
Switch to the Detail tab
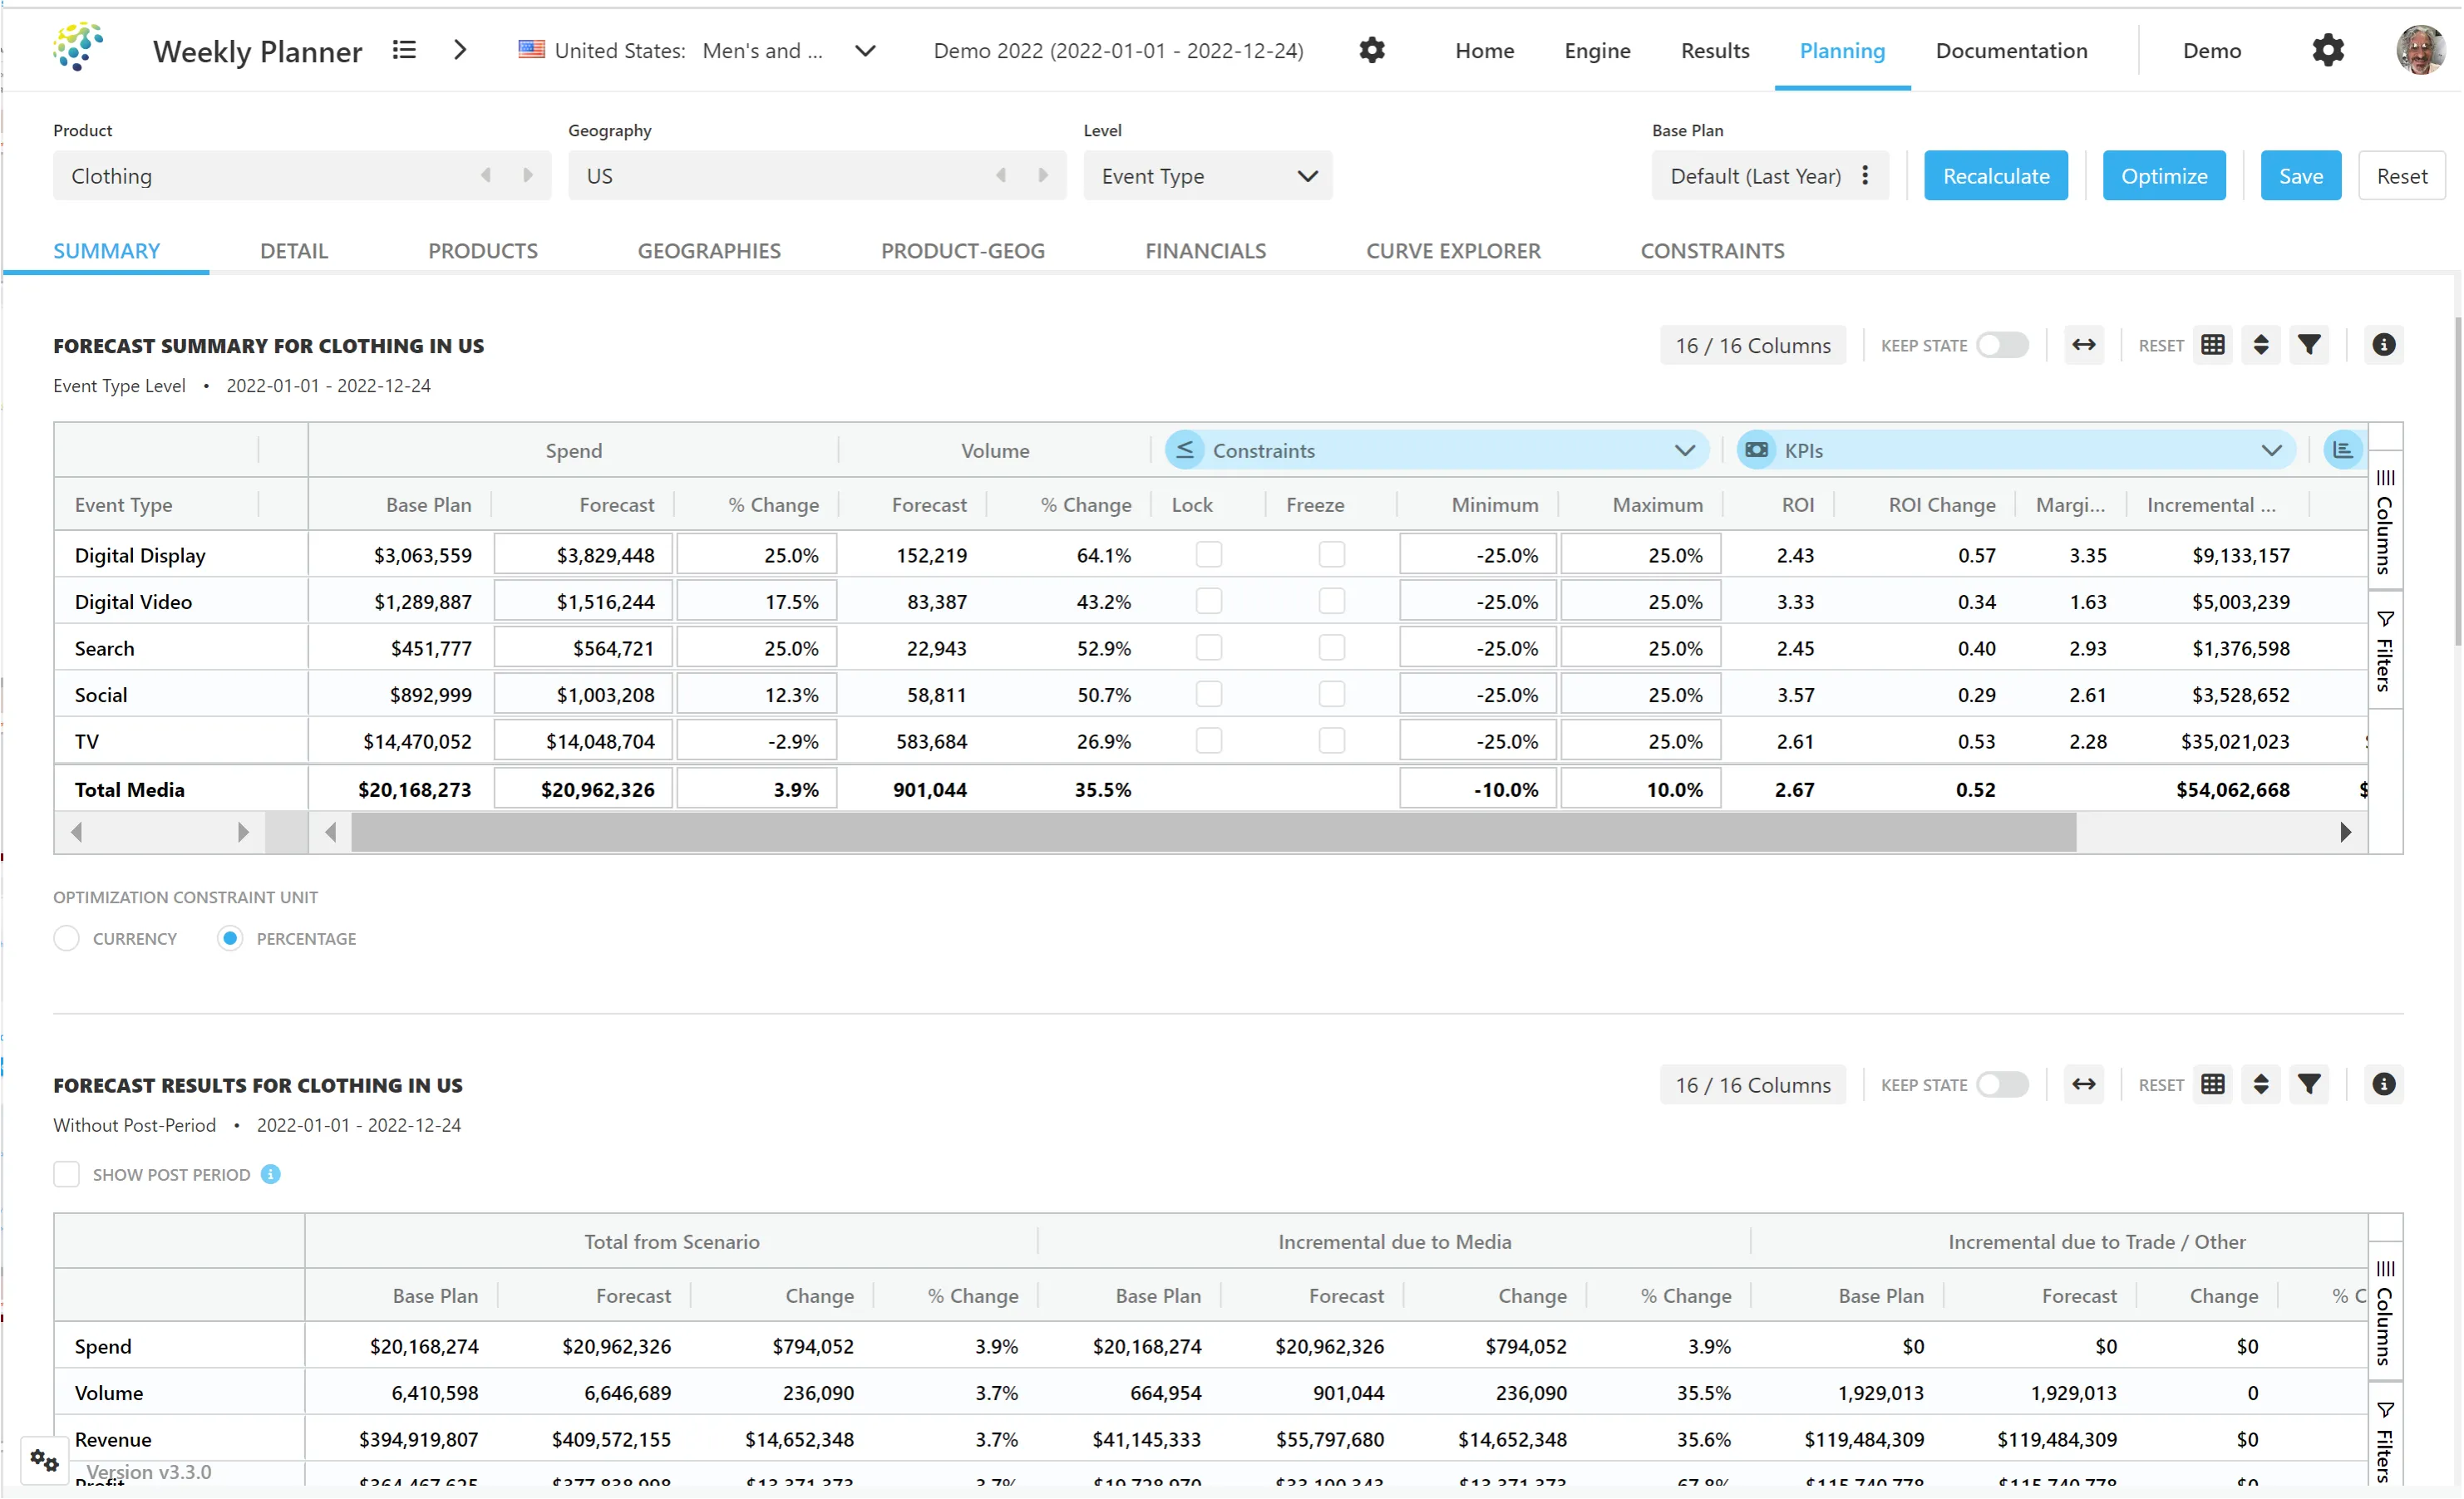pos(294,251)
